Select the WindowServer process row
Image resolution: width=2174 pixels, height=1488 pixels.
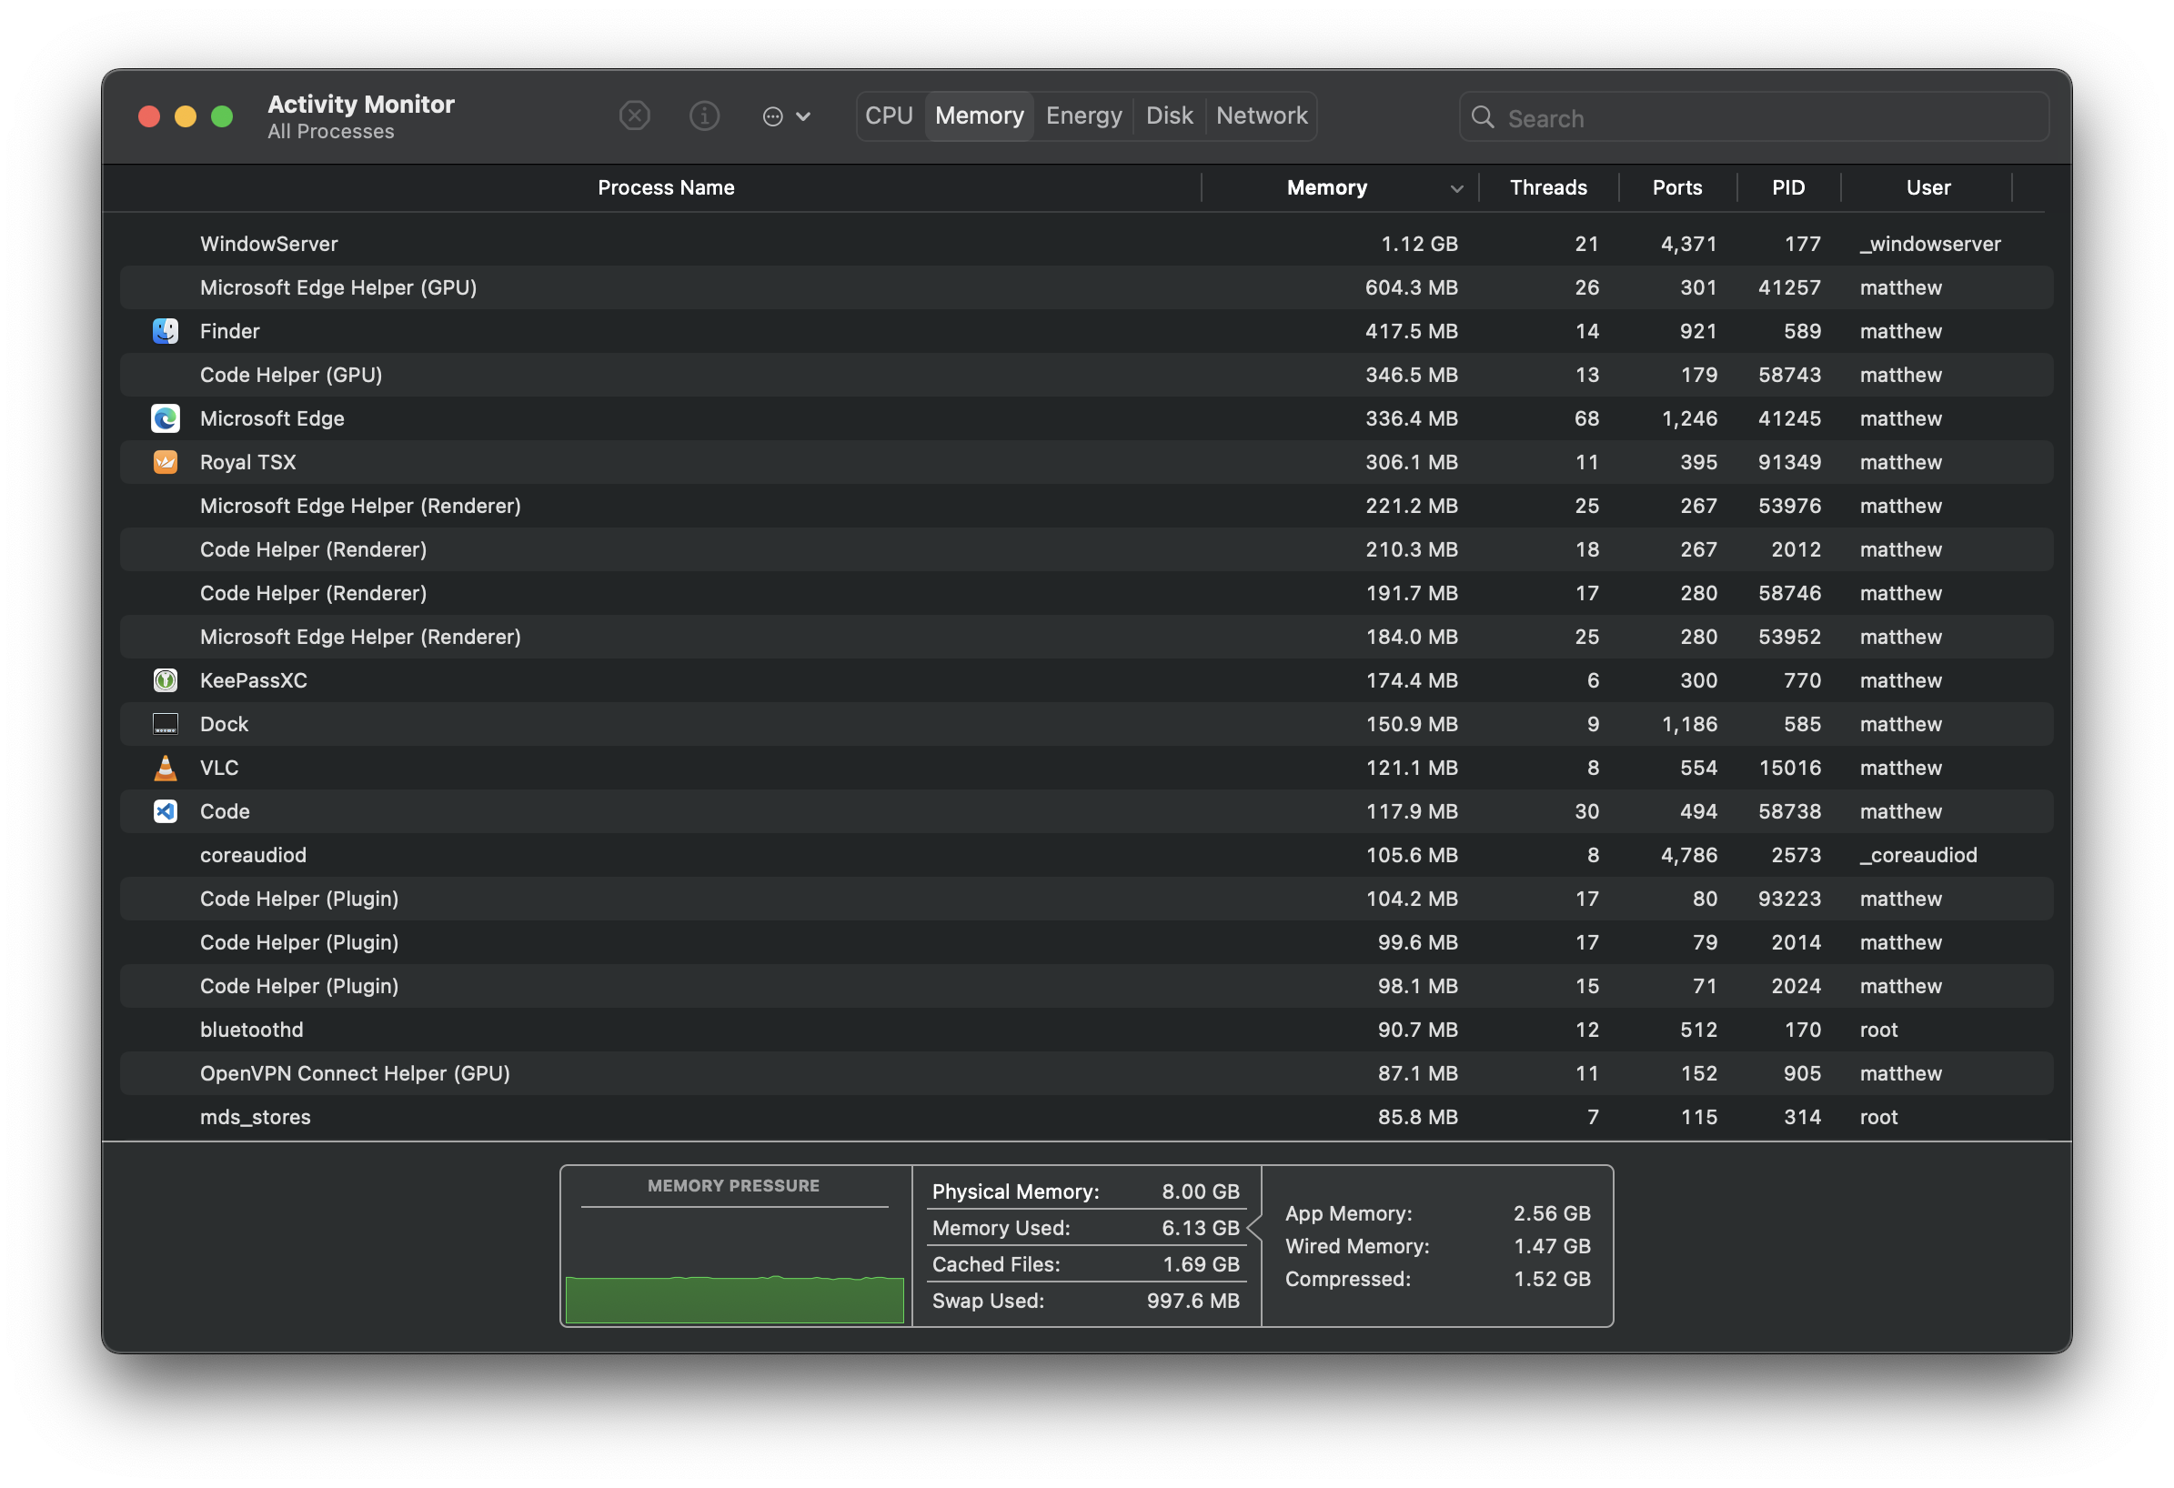[x=1087, y=244]
